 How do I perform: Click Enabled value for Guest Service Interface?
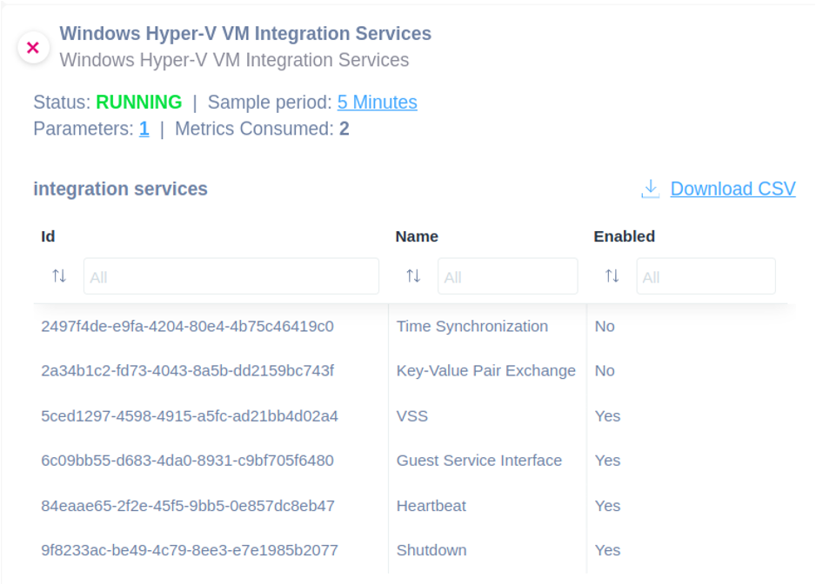click(x=607, y=461)
